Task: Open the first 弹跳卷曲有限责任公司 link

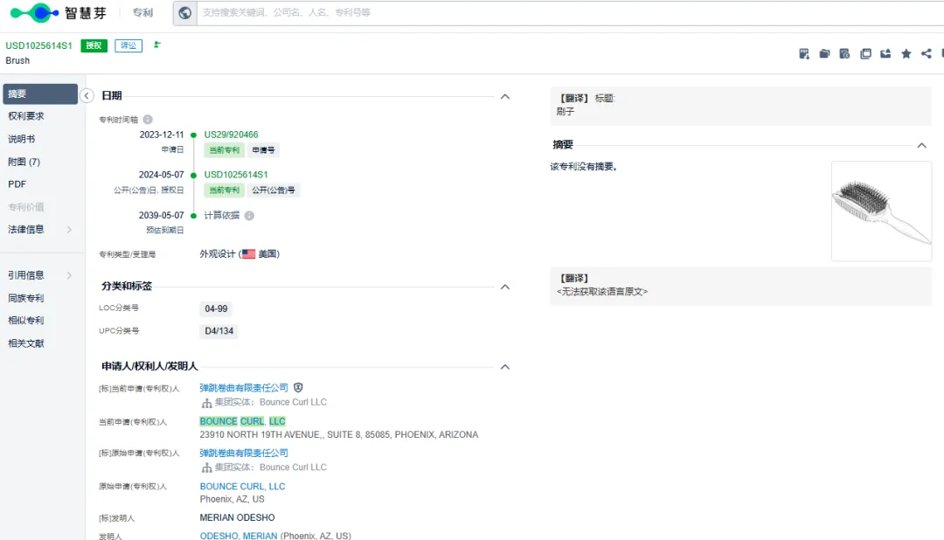Action: (x=244, y=388)
